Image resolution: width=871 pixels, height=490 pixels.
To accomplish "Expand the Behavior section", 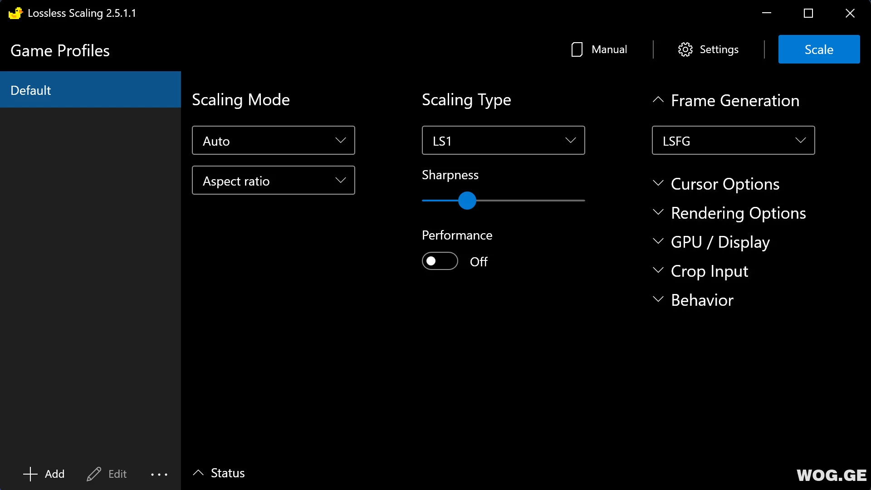I will click(693, 300).
